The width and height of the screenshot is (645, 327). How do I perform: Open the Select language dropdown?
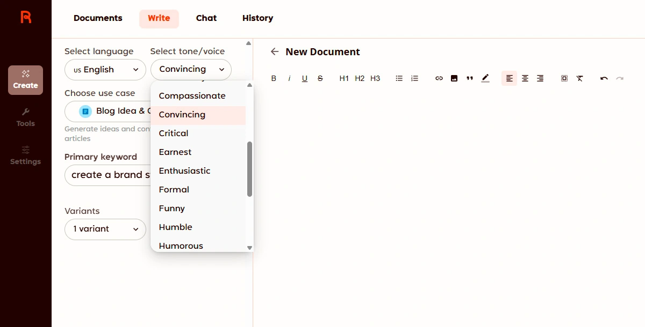coord(105,70)
